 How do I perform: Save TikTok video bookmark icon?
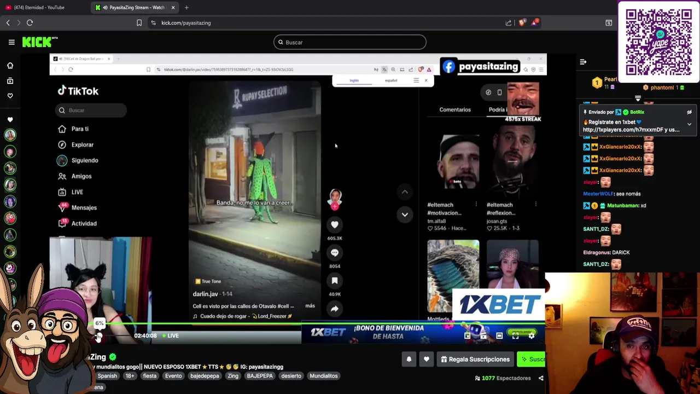click(335, 281)
